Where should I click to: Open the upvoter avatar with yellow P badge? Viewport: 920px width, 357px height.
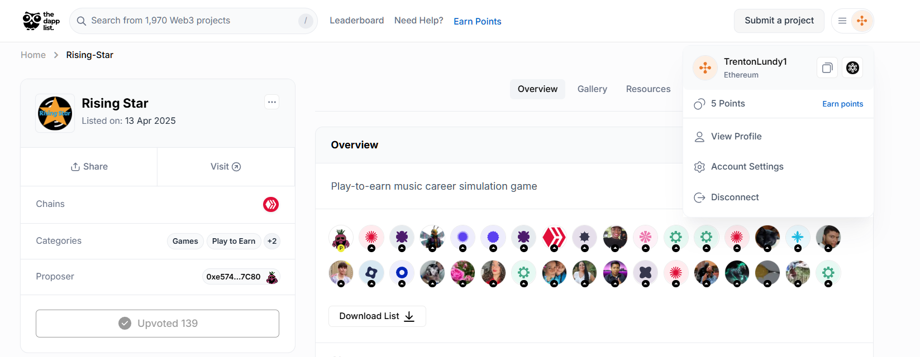341,238
